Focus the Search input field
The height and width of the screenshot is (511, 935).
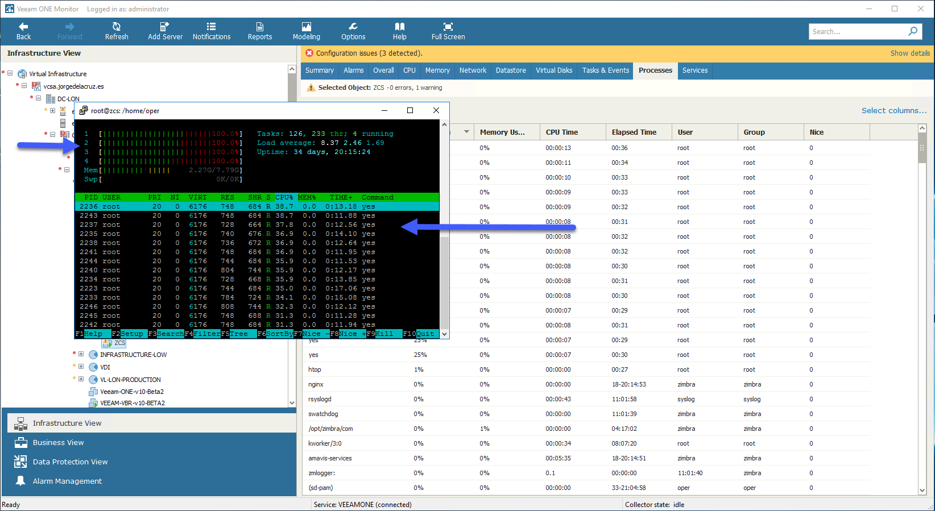[858, 31]
